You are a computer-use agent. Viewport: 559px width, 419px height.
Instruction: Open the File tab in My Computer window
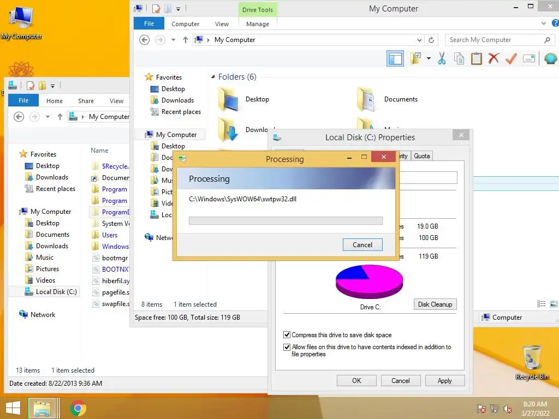coord(148,23)
